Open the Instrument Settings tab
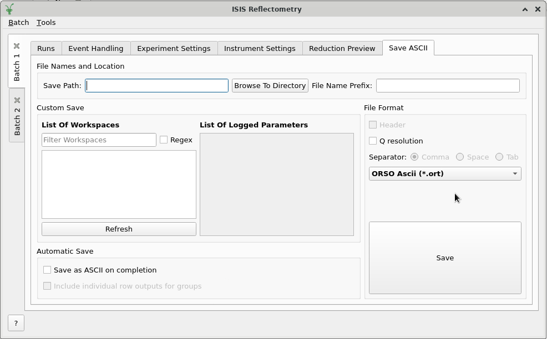 tap(260, 48)
